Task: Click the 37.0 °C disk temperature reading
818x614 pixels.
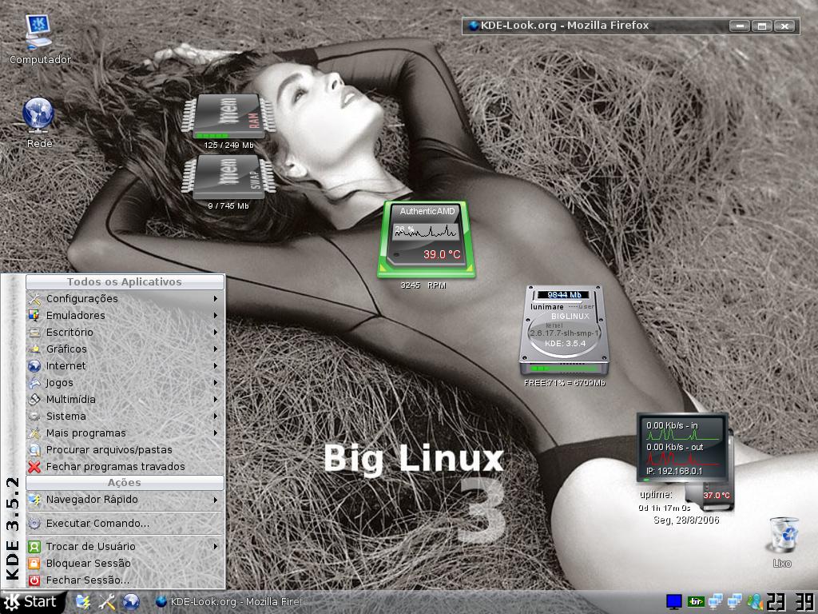Action: 717,495
